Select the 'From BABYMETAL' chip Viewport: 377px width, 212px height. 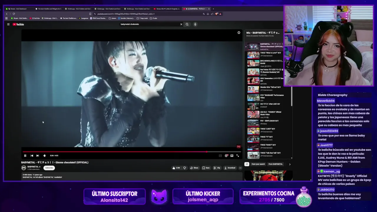click(x=275, y=164)
